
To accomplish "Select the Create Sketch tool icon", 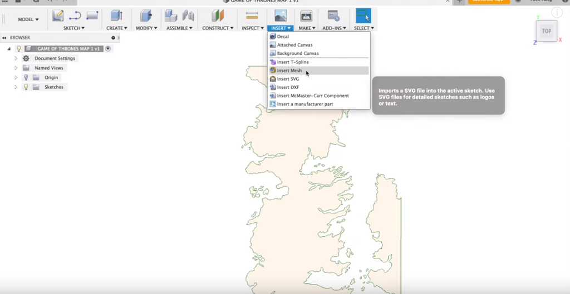I will pyautogui.click(x=58, y=16).
